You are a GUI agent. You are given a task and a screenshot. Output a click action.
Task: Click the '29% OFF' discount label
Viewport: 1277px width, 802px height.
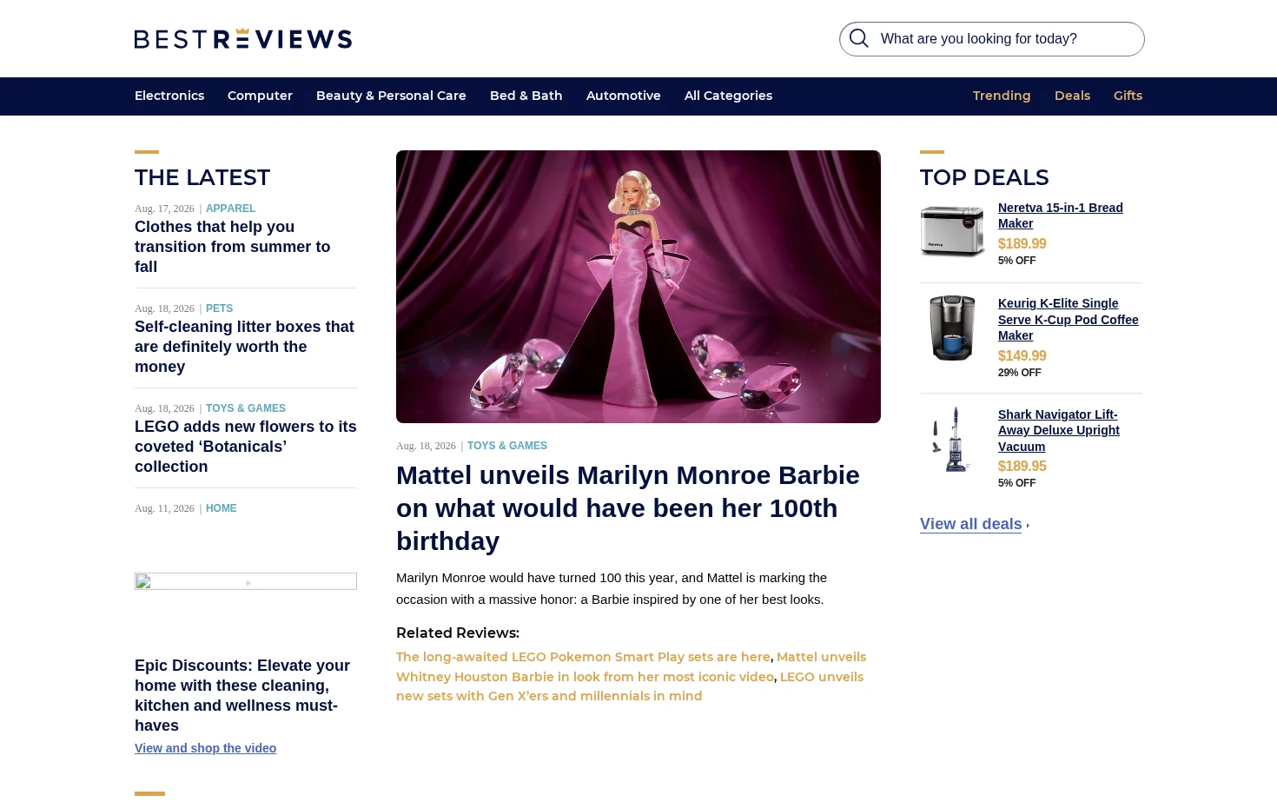coord(1020,373)
